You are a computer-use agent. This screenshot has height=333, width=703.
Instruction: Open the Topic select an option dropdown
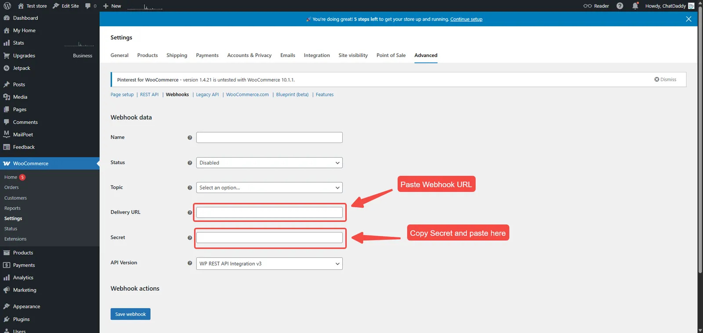(269, 188)
